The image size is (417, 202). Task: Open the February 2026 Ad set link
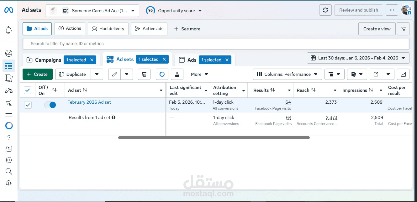(89, 102)
